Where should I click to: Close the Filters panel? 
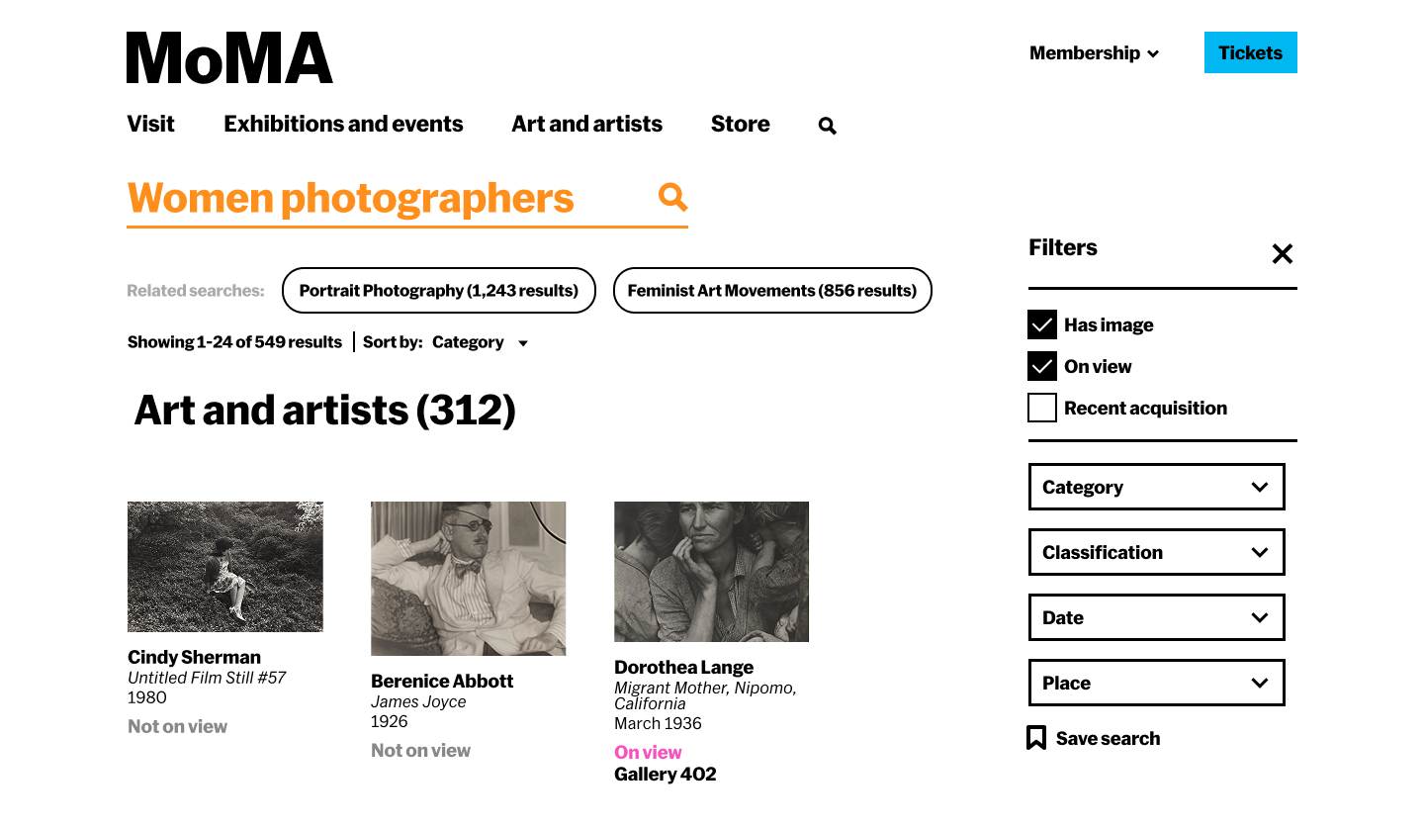pyautogui.click(x=1282, y=253)
